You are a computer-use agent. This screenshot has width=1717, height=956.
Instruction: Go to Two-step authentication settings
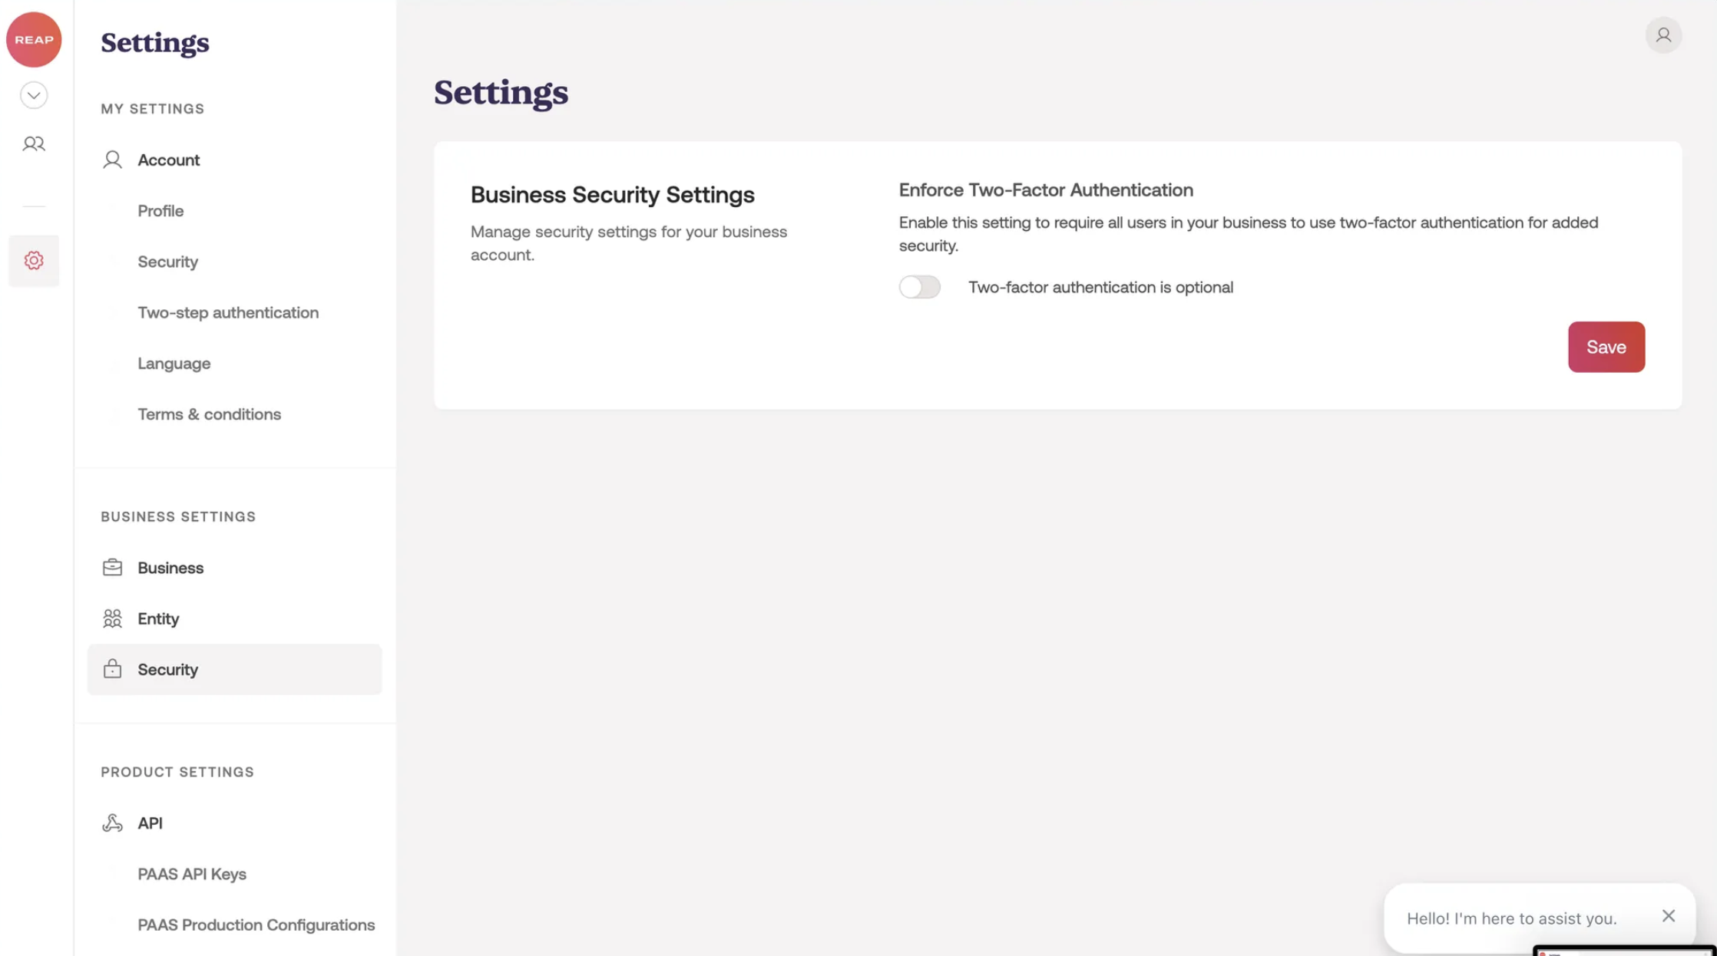pos(228,312)
